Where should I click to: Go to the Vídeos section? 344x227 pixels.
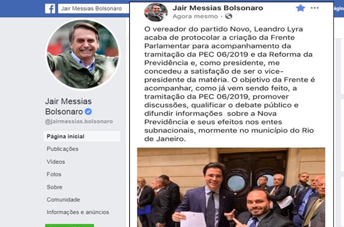56,162
